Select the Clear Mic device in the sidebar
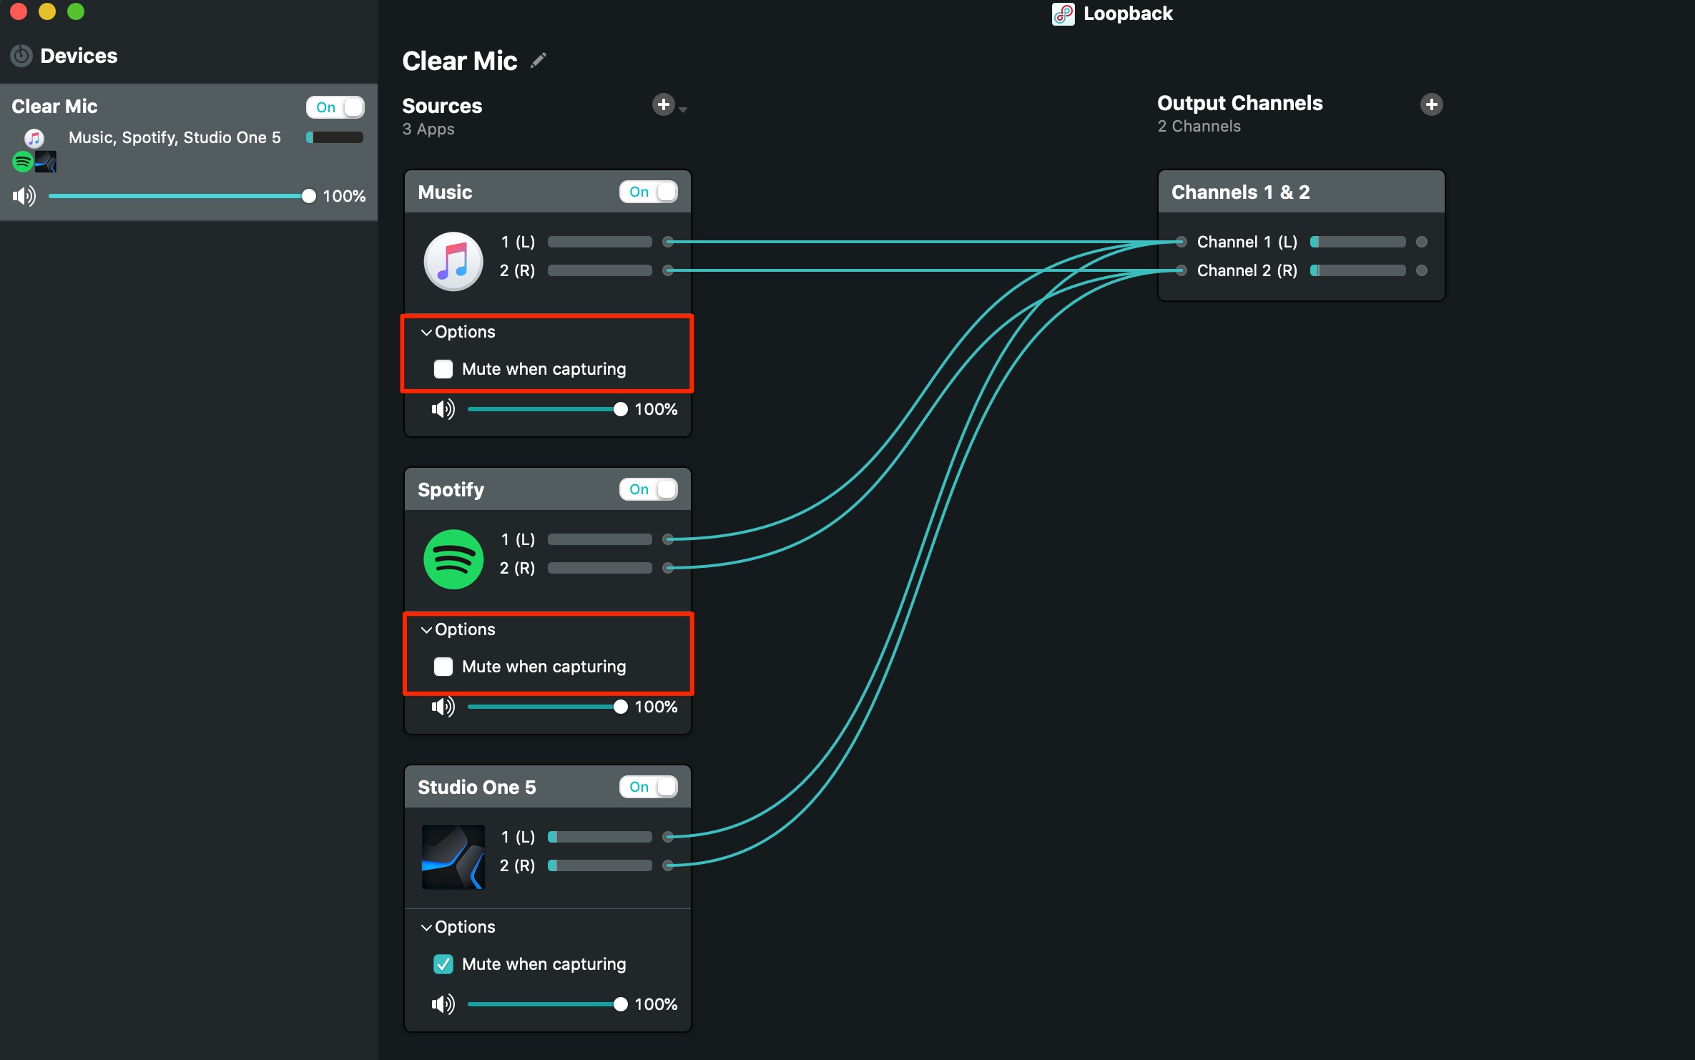This screenshot has width=1695, height=1060. (x=189, y=152)
